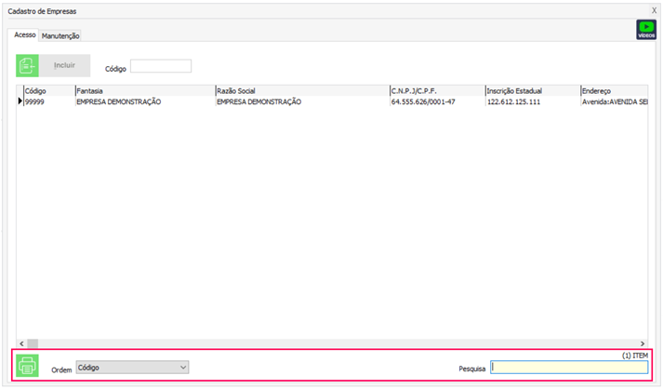Focus the Código input field

click(161, 66)
